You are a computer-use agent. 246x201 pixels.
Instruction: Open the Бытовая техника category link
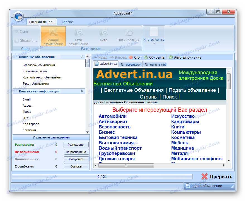click(118, 138)
